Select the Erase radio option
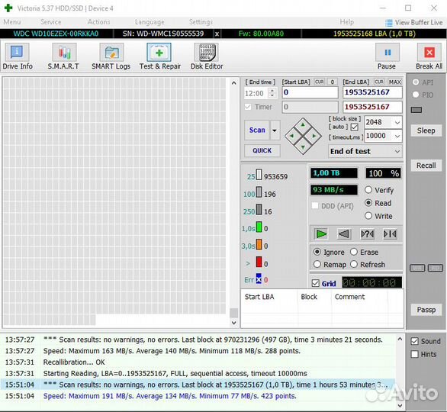This screenshot has width=447, height=412. 354,252
